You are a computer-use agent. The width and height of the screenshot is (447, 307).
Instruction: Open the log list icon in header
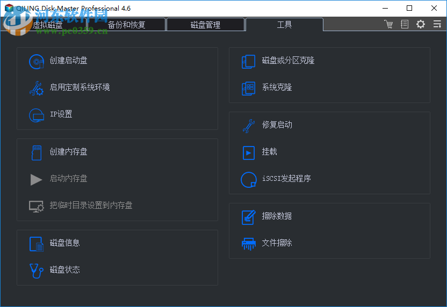point(404,24)
